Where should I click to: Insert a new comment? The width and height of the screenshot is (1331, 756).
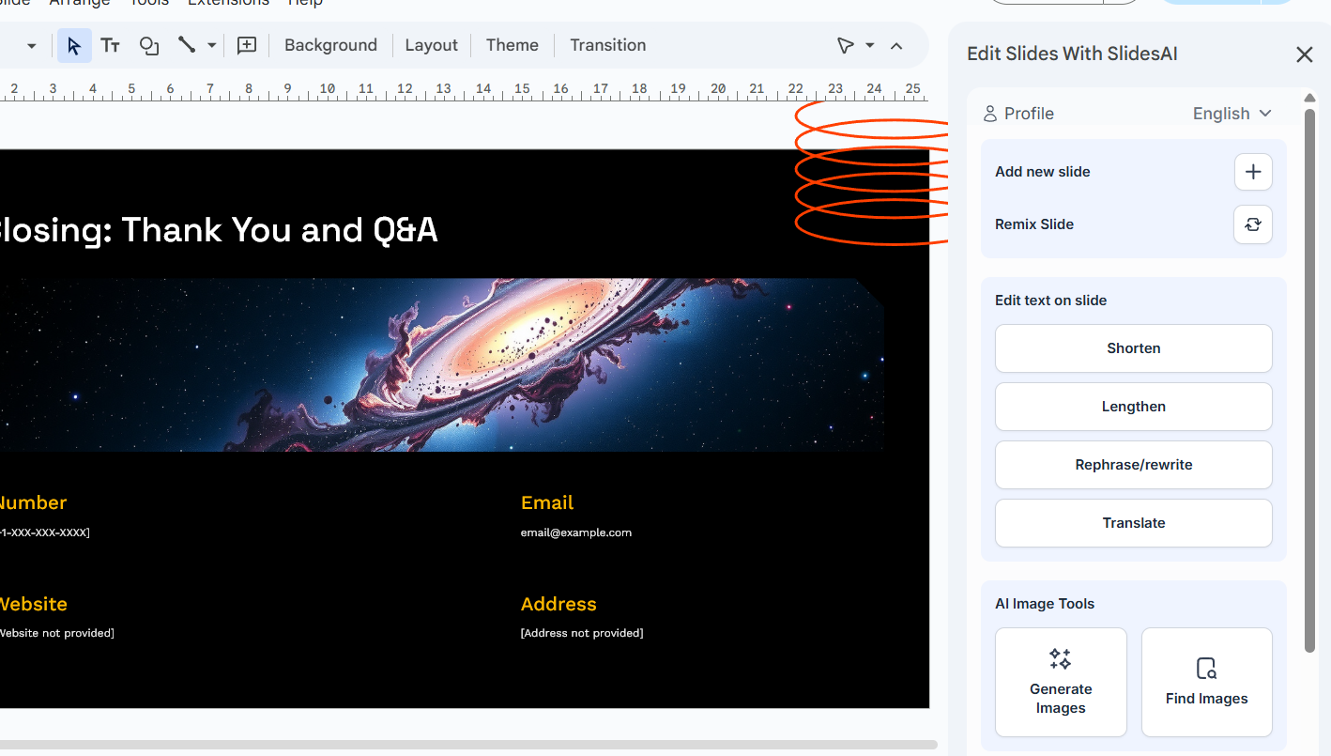pyautogui.click(x=246, y=45)
